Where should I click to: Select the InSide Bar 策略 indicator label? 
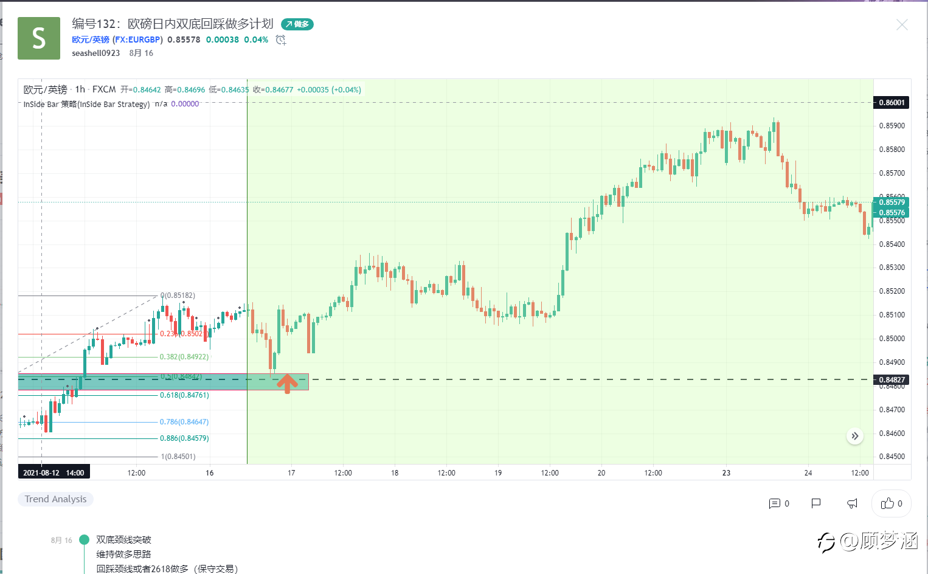click(86, 104)
